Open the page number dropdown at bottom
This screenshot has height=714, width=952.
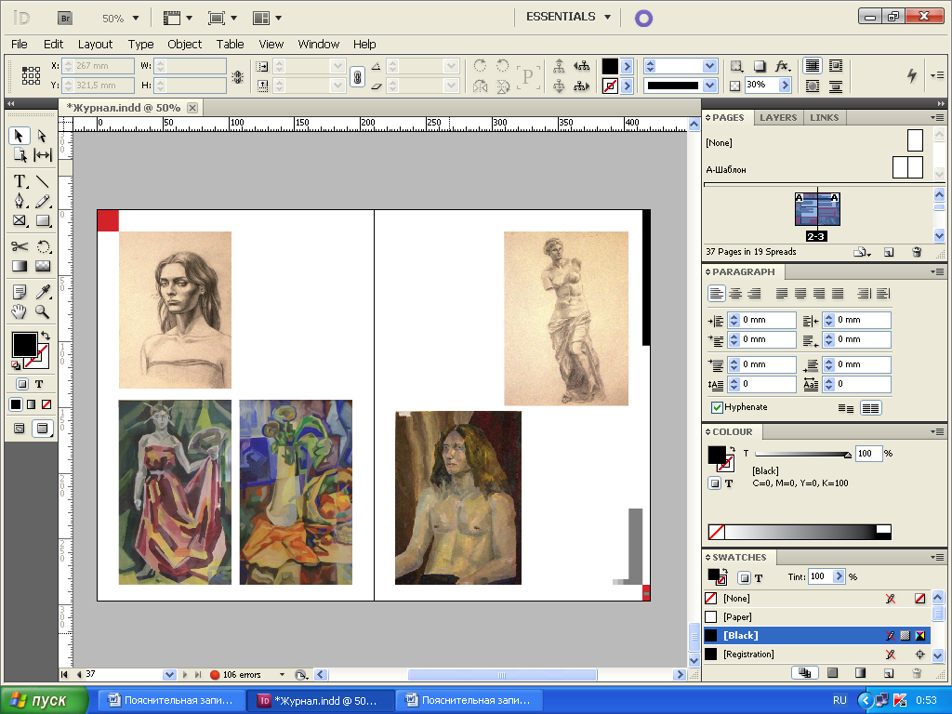pyautogui.click(x=169, y=675)
